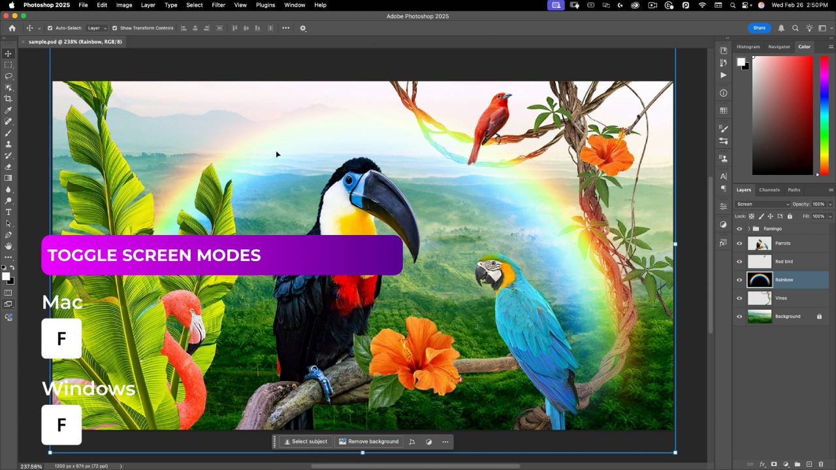Open the Image menu

pyautogui.click(x=124, y=5)
